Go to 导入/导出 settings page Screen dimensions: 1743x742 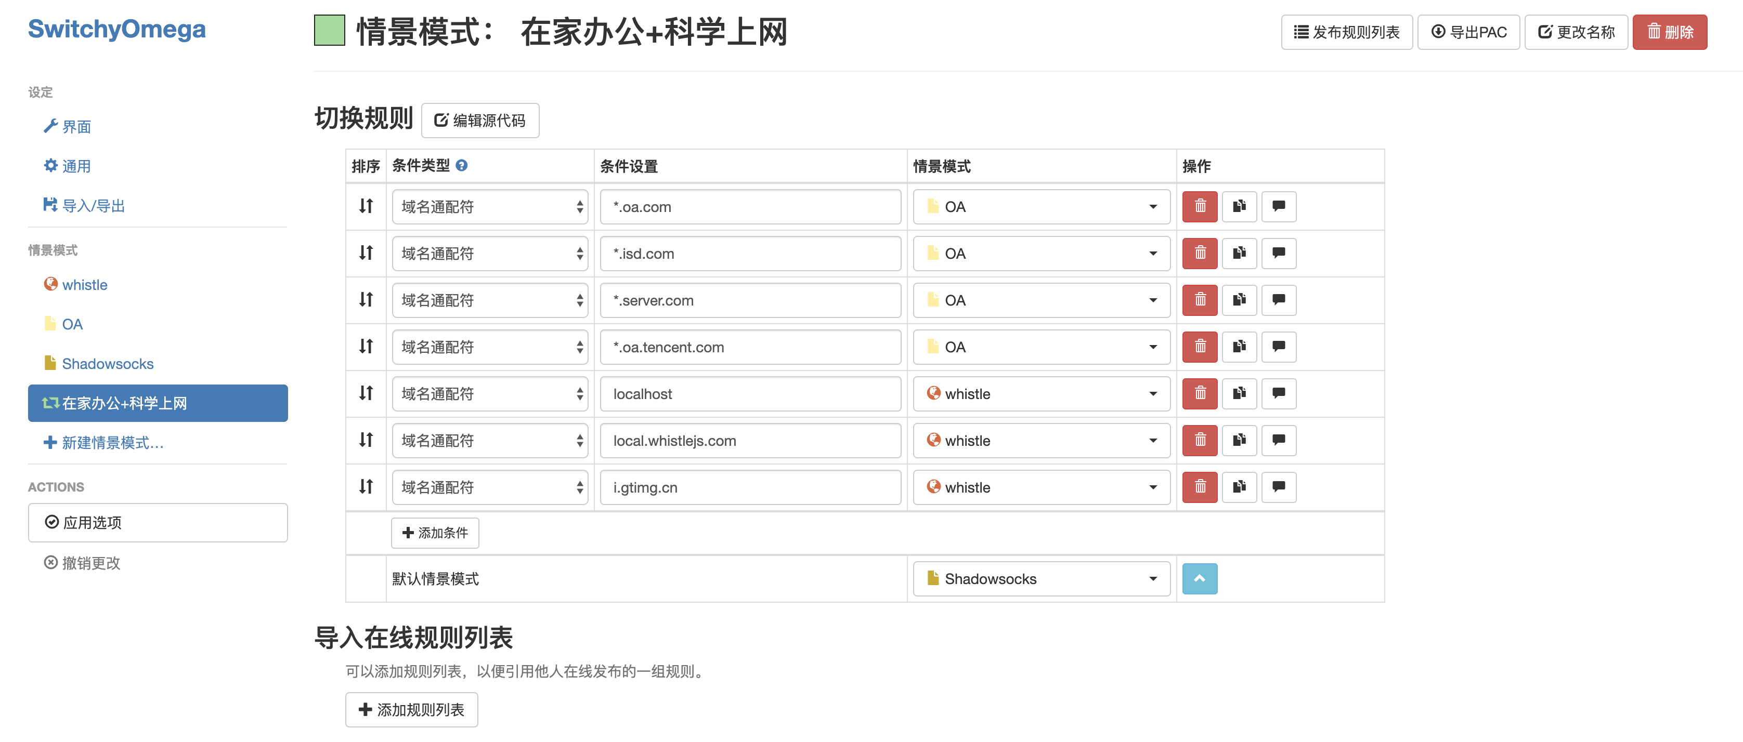click(93, 206)
